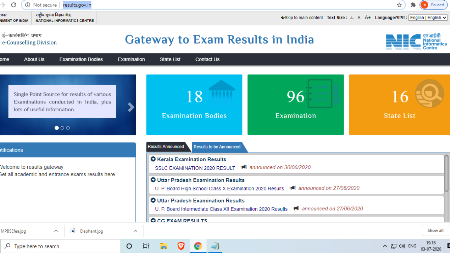Open SSLC EXAMINATION 2020 RESULT link
This screenshot has height=253, width=450.
[x=195, y=168]
